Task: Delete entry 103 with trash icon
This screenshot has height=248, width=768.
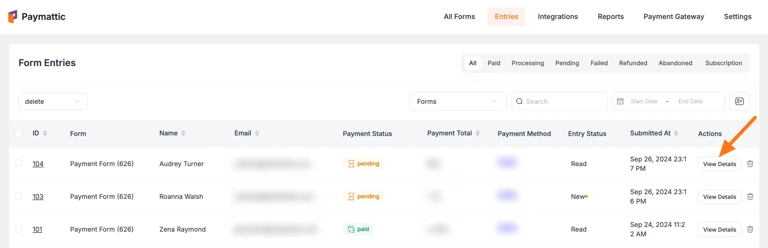Action: tap(750, 197)
